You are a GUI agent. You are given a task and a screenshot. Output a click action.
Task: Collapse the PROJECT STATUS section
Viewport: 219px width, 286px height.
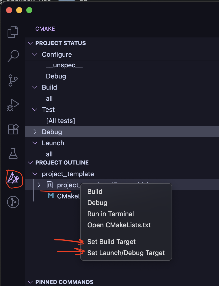30,43
